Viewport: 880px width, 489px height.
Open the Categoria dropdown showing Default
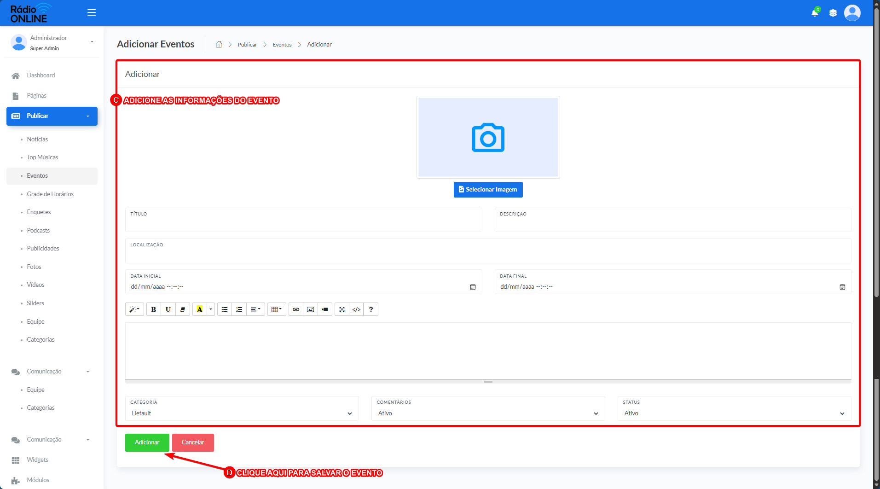(242, 408)
